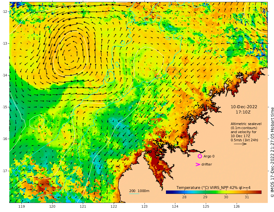This screenshot has width=274, height=212.
Task: Click the '31' colorbar tick label
Action: coord(247,197)
